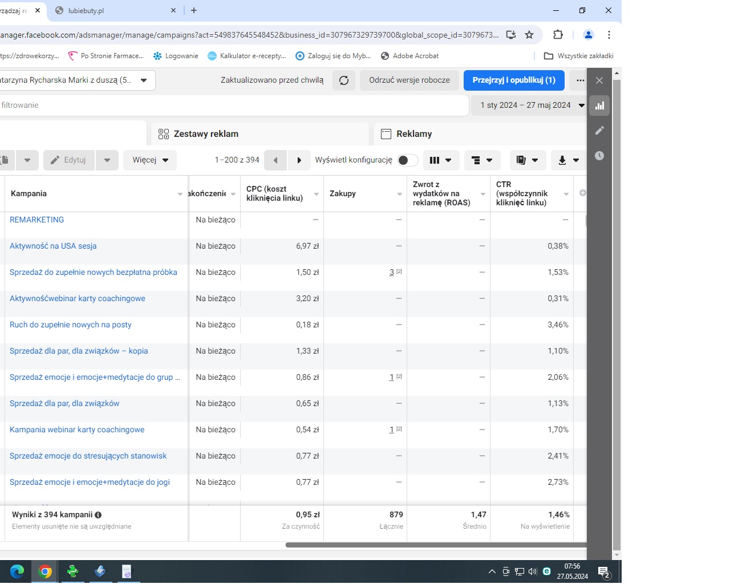Screen dimensions: 730x584
Task: Close the lubiebuty.pl tab
Action: click(x=174, y=10)
